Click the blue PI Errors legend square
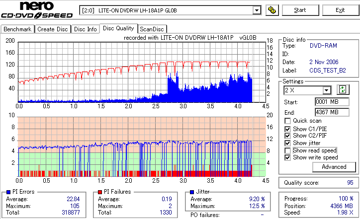 pyautogui.click(x=8, y=192)
